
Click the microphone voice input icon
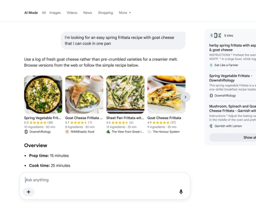181,191
